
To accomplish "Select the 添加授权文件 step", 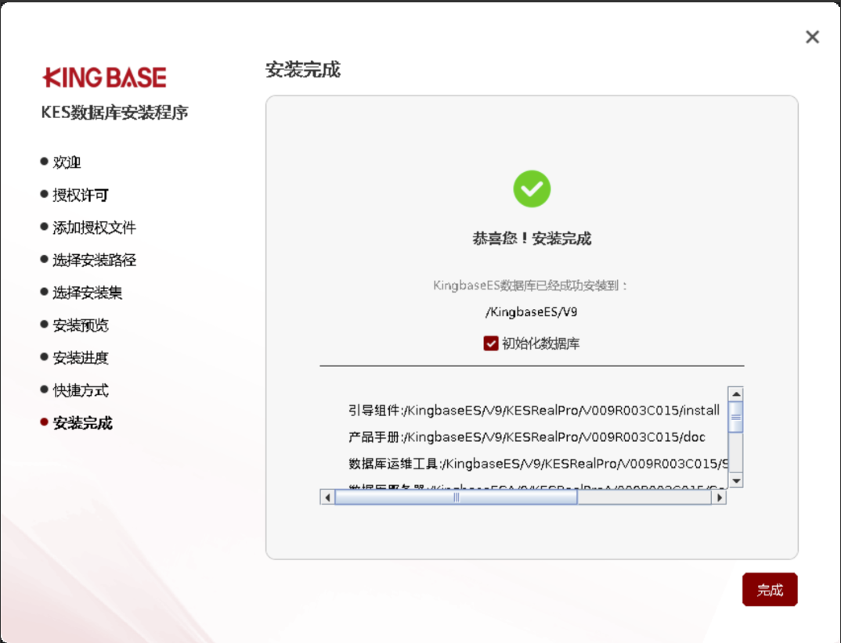I will coord(94,227).
